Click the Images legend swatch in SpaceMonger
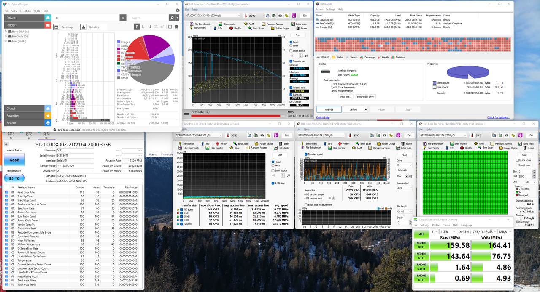The image size is (540, 292). (x=119, y=42)
